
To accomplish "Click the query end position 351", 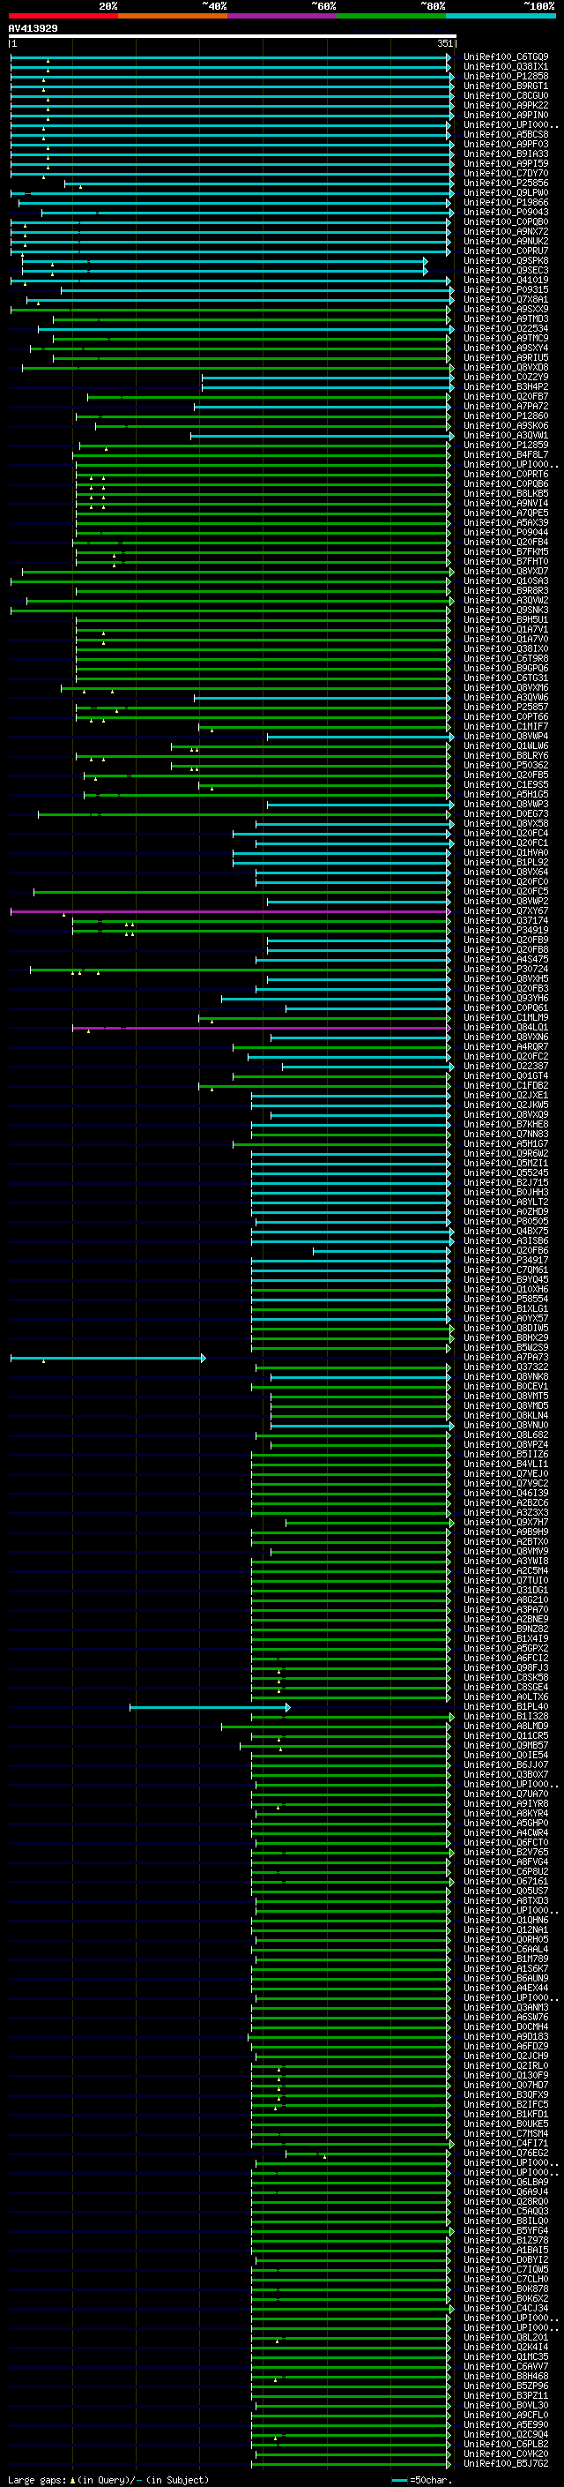I will 444,43.
